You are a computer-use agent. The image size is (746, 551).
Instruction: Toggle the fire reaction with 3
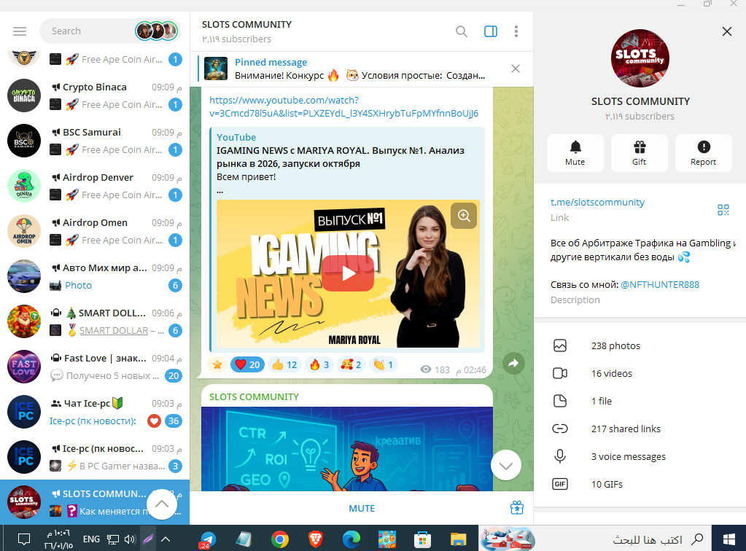pyautogui.click(x=319, y=364)
